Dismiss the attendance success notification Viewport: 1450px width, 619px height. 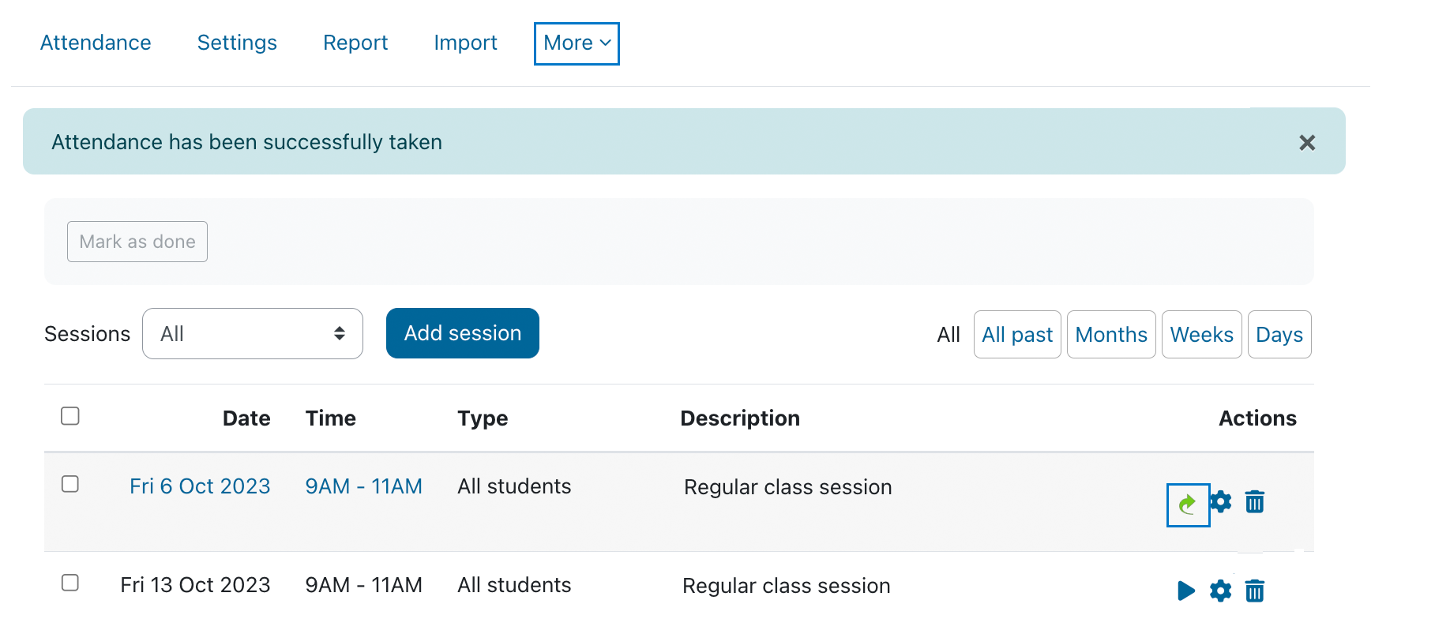pyautogui.click(x=1307, y=142)
